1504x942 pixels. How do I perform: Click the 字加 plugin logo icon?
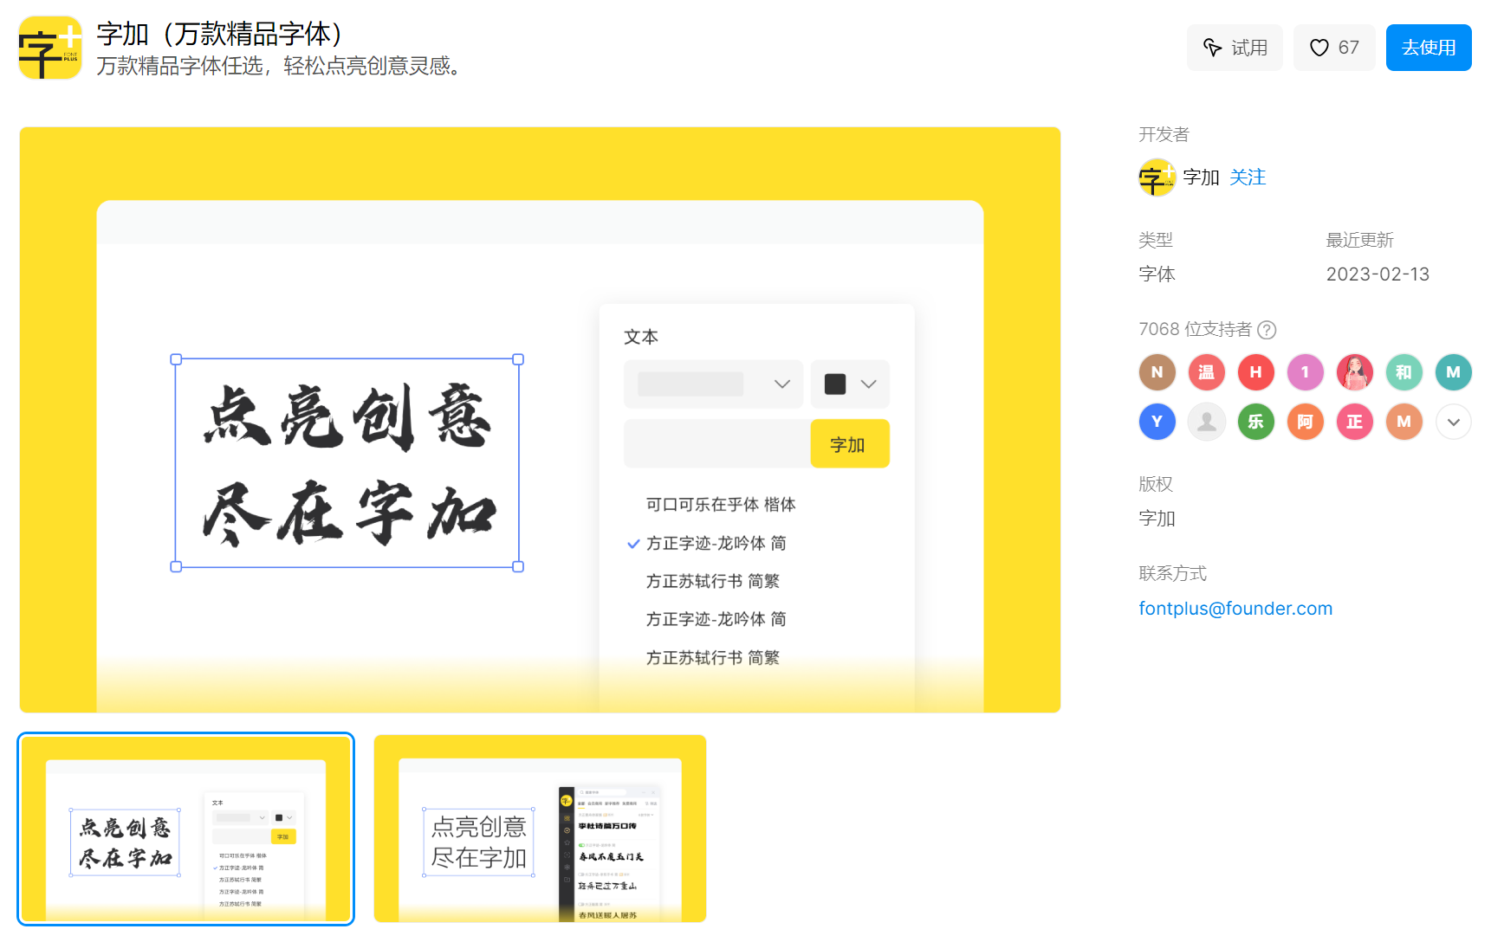pyautogui.click(x=50, y=48)
